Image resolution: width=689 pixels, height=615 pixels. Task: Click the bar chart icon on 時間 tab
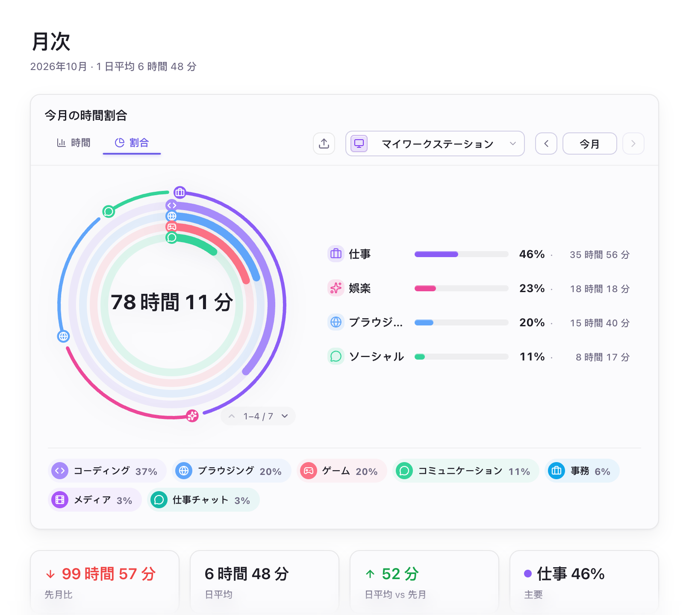[61, 143]
